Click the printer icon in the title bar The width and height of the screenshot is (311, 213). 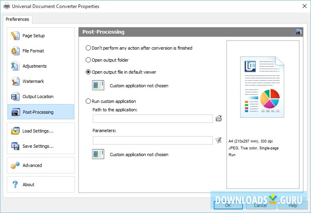6,6
